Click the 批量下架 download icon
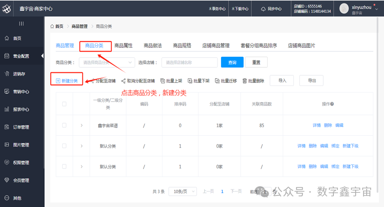 pyautogui.click(x=190, y=81)
